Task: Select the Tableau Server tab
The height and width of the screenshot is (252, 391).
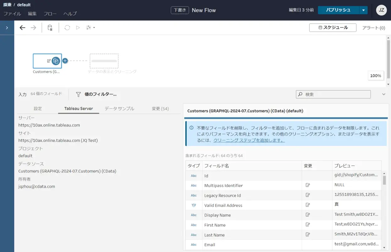Action: pos(79,109)
